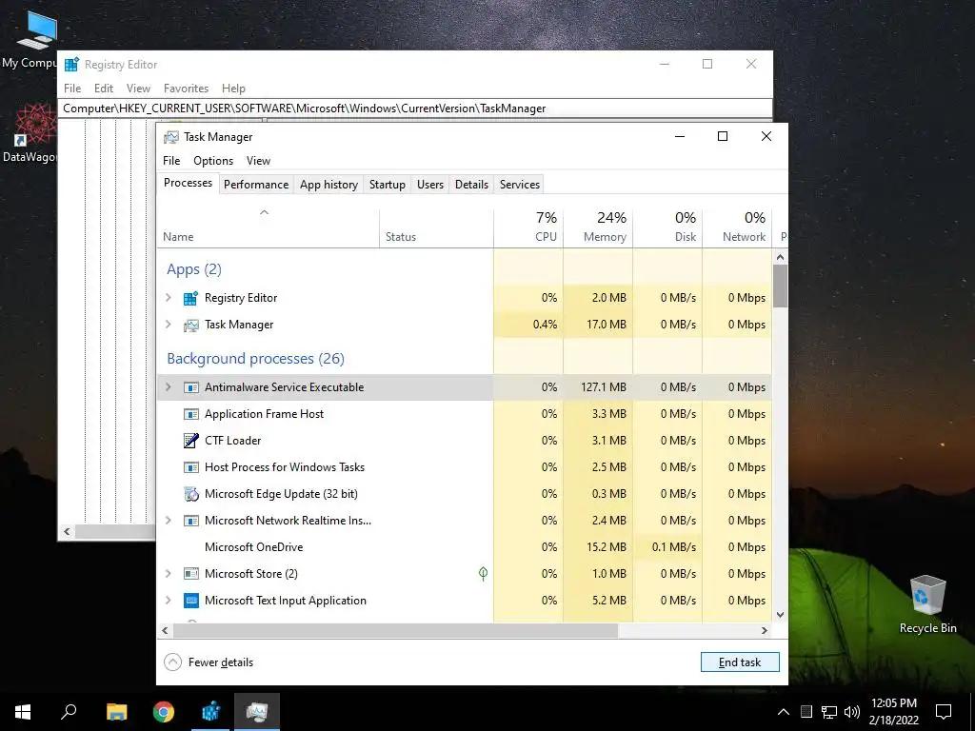Viewport: 975px width, 731px height.
Task: Click the End task button
Action: 740,662
